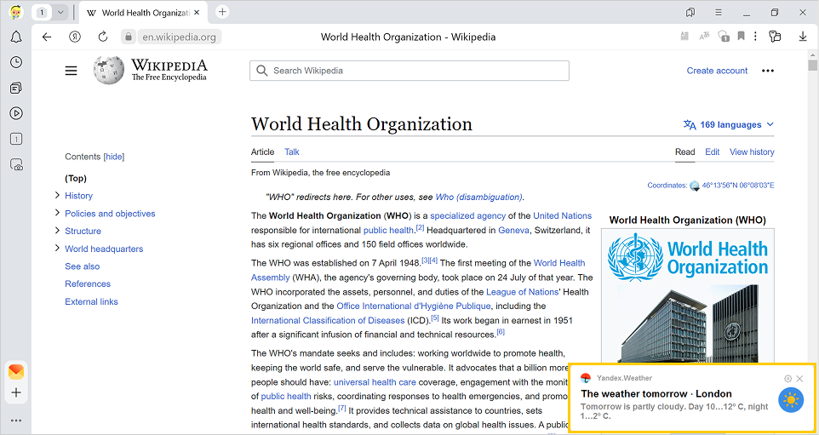819x435 pixels.
Task: Switch to the Talk tab
Action: coord(292,152)
